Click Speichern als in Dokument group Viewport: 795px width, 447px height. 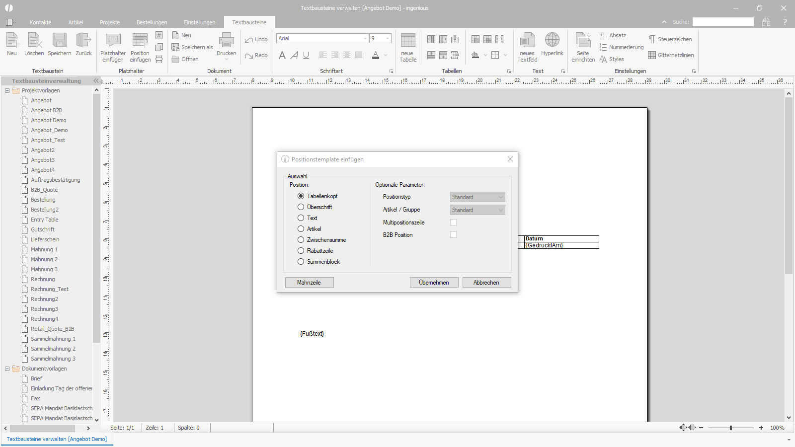192,47
